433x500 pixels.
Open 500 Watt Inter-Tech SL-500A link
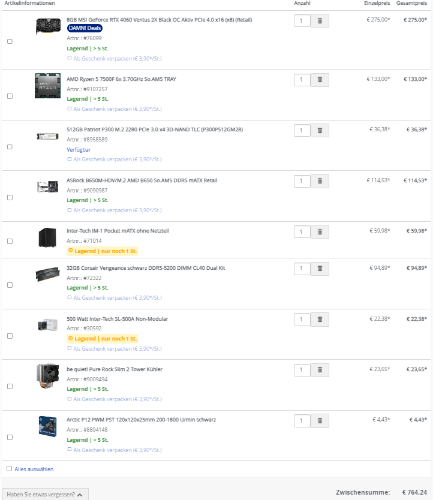click(x=117, y=319)
